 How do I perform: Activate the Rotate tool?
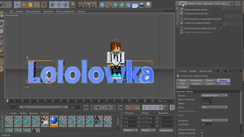click(37, 5)
